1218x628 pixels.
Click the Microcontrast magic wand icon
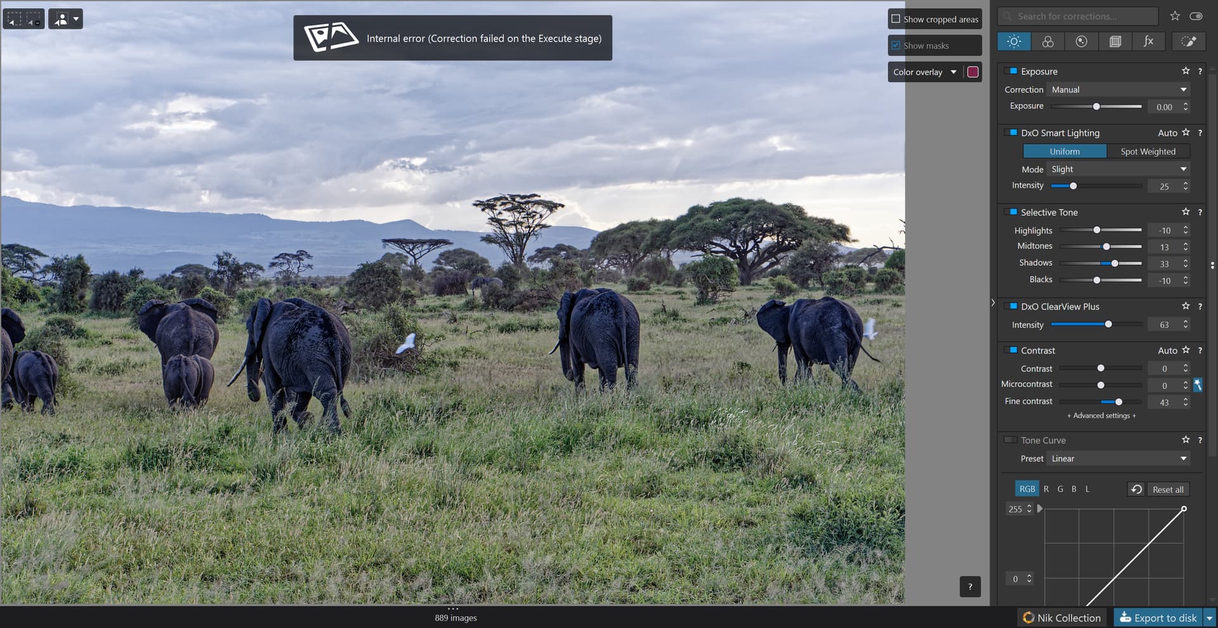tap(1198, 384)
